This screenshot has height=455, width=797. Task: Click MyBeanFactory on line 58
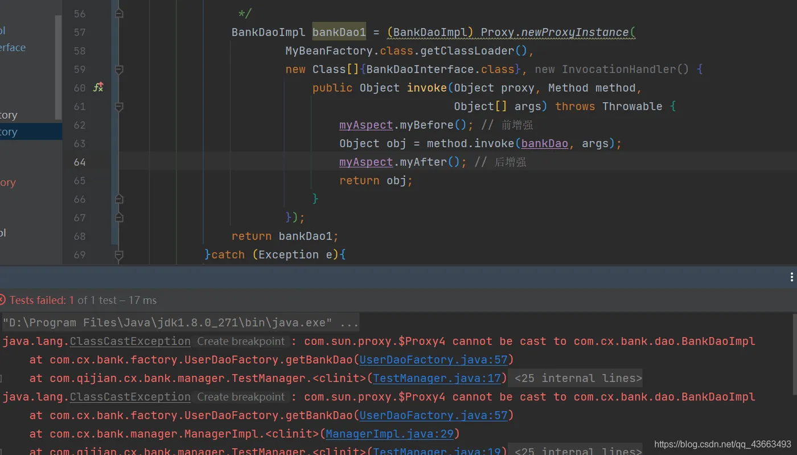click(x=329, y=51)
